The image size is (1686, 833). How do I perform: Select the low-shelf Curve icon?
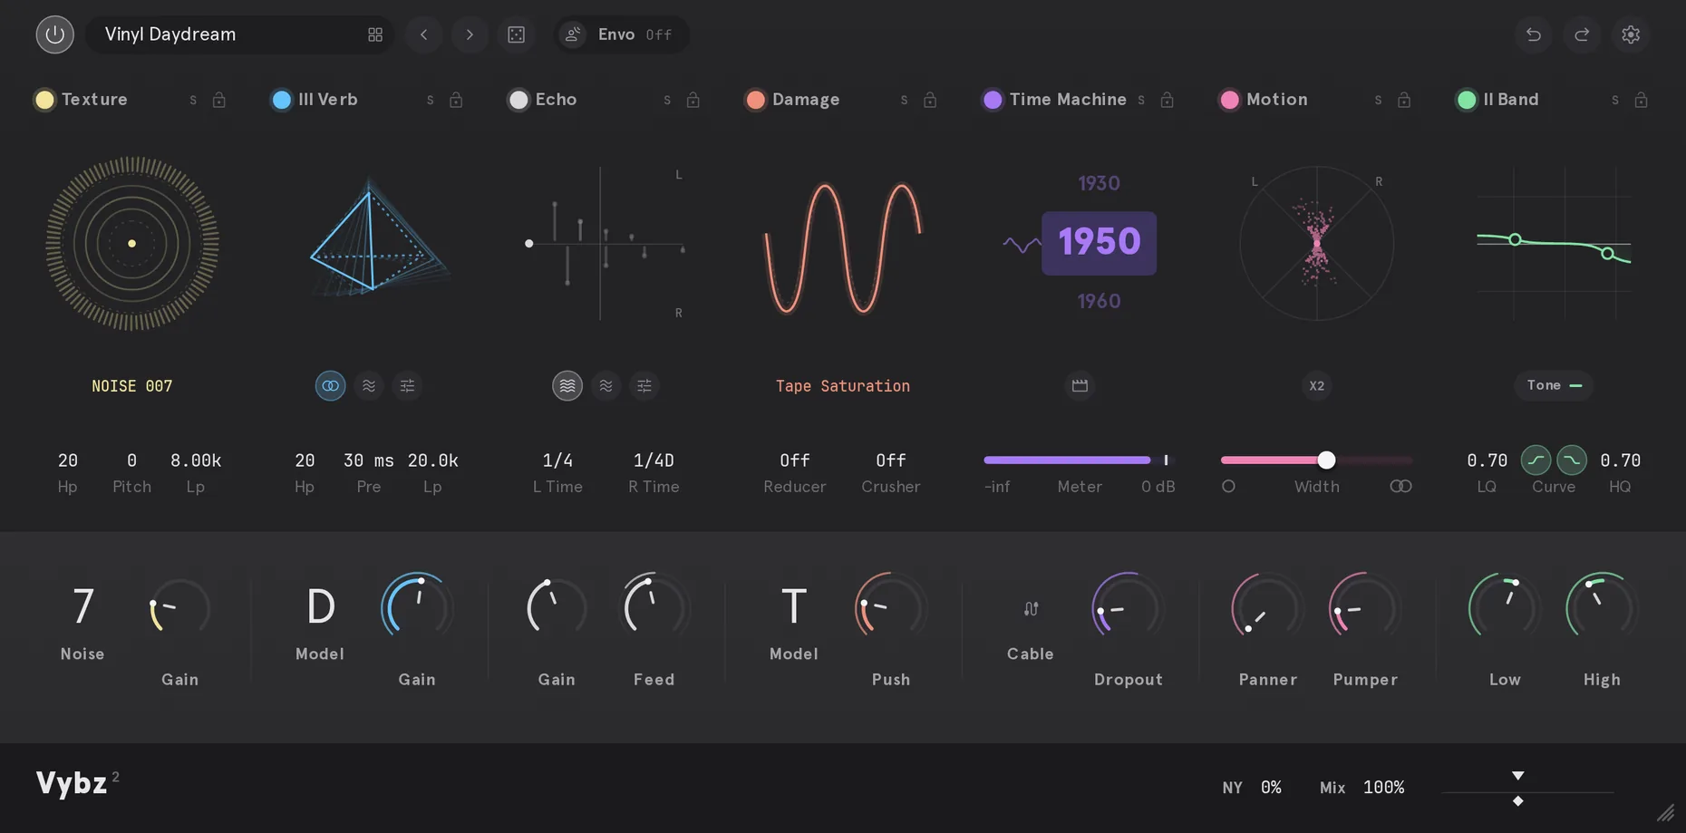coord(1536,460)
